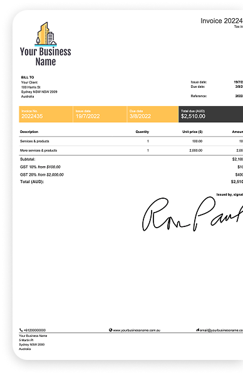Click the invoice number 2022435 in the yellow box
The image size is (243, 375).
click(32, 116)
